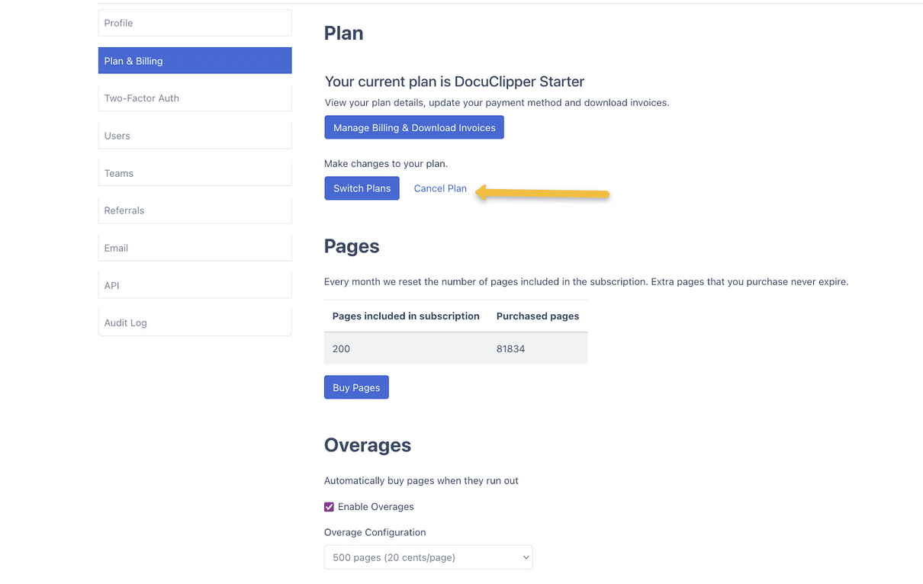Go to Two-Factor Auth settings

click(x=195, y=98)
